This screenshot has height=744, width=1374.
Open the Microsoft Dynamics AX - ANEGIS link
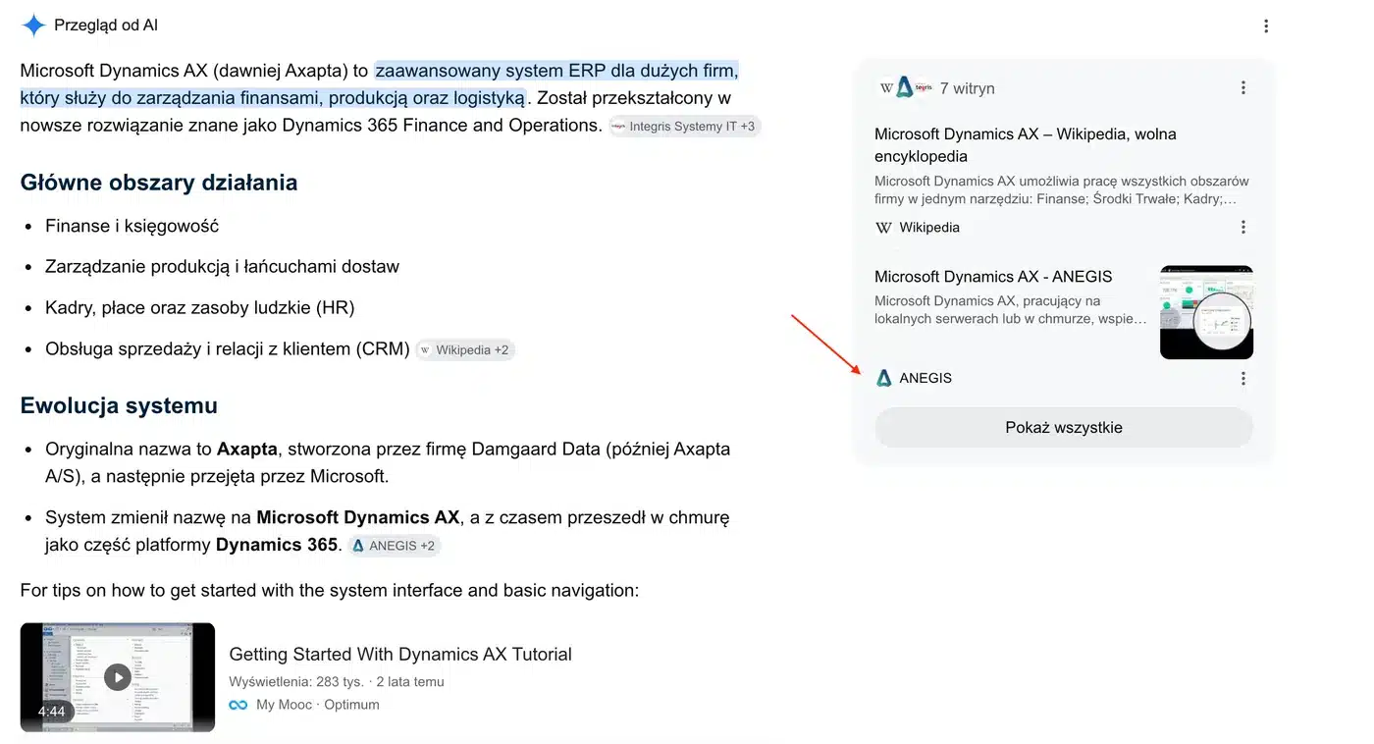click(x=993, y=277)
